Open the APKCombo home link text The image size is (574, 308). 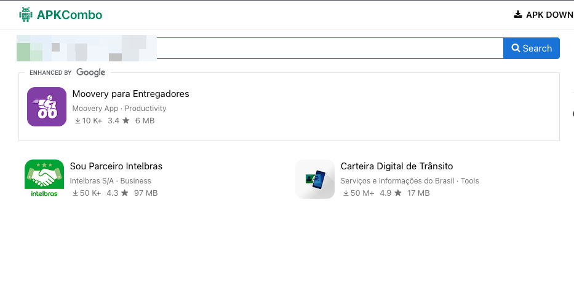(x=70, y=15)
